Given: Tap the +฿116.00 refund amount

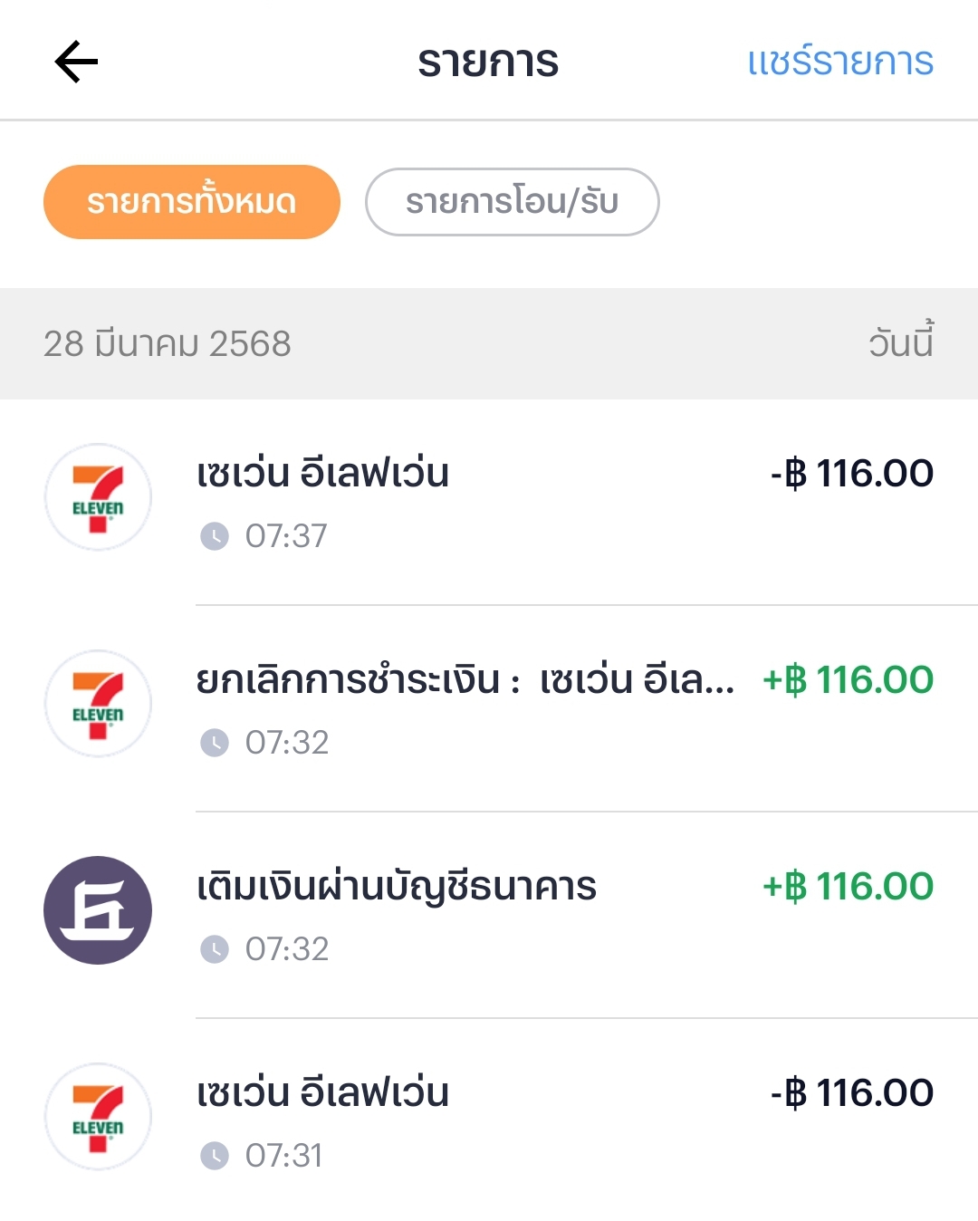Looking at the screenshot, I should pos(849,679).
